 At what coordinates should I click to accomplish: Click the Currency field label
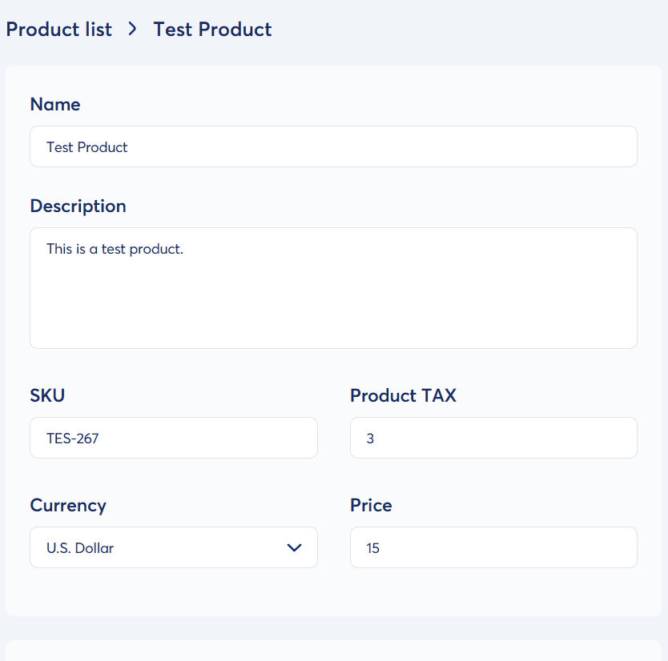68,506
